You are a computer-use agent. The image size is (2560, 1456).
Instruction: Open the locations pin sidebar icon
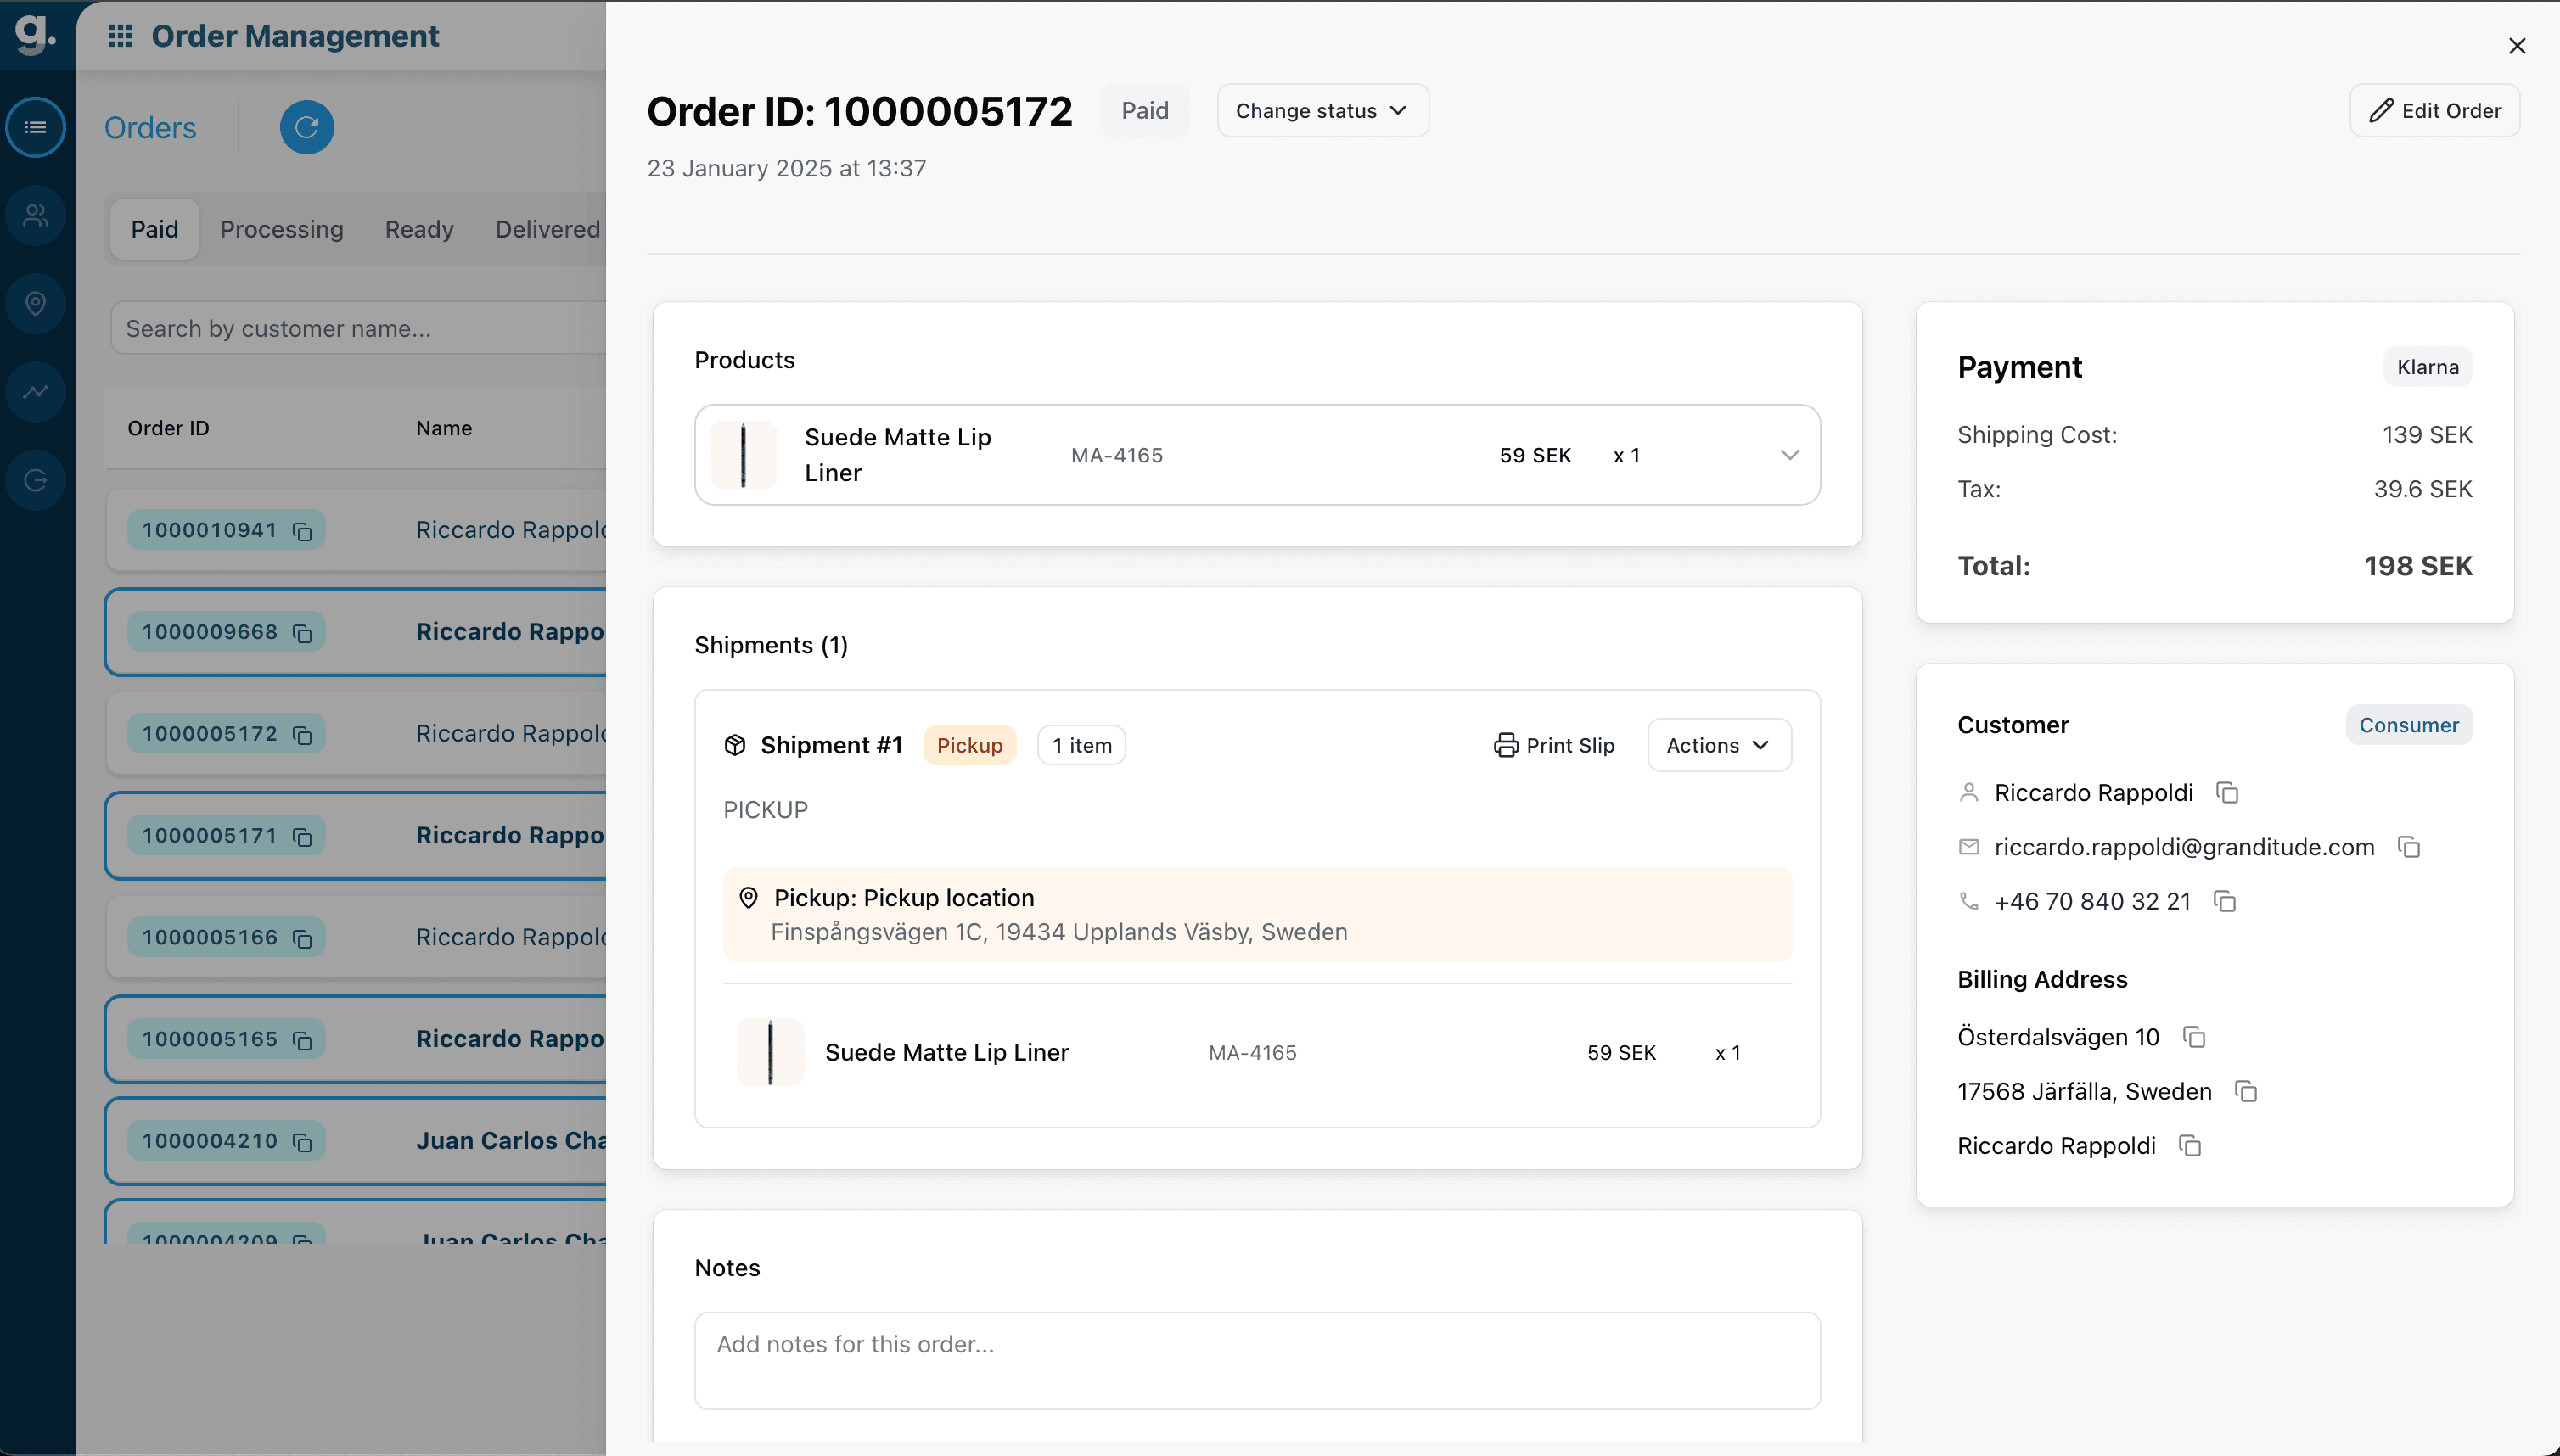click(36, 303)
